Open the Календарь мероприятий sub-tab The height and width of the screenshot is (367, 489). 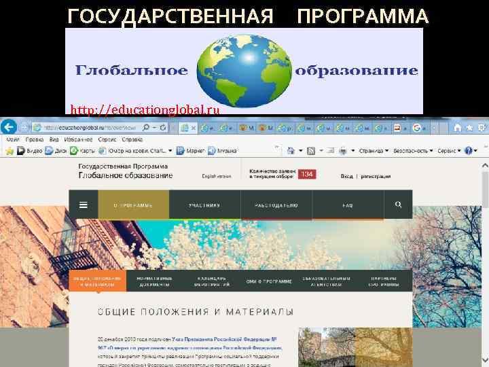click(212, 281)
